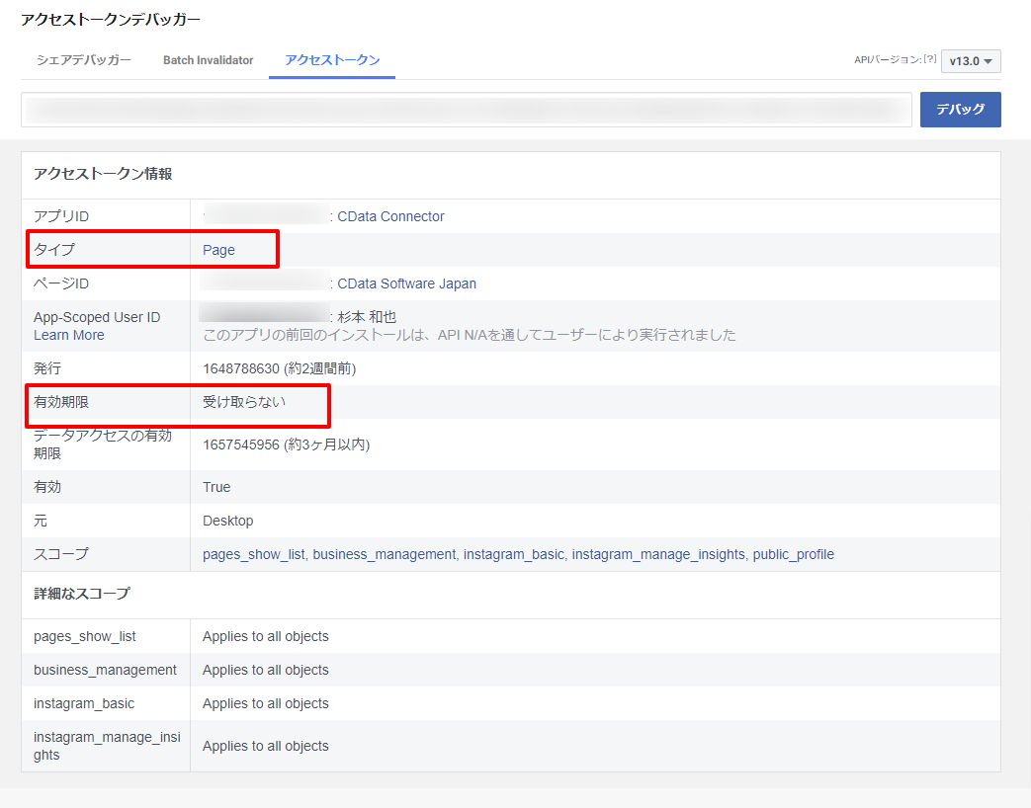Select the アクセストークン tab
The width and height of the screenshot is (1031, 808).
pyautogui.click(x=331, y=59)
